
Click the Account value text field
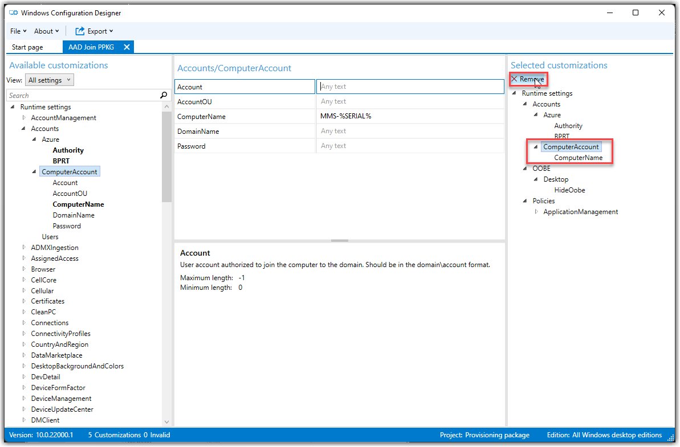410,87
